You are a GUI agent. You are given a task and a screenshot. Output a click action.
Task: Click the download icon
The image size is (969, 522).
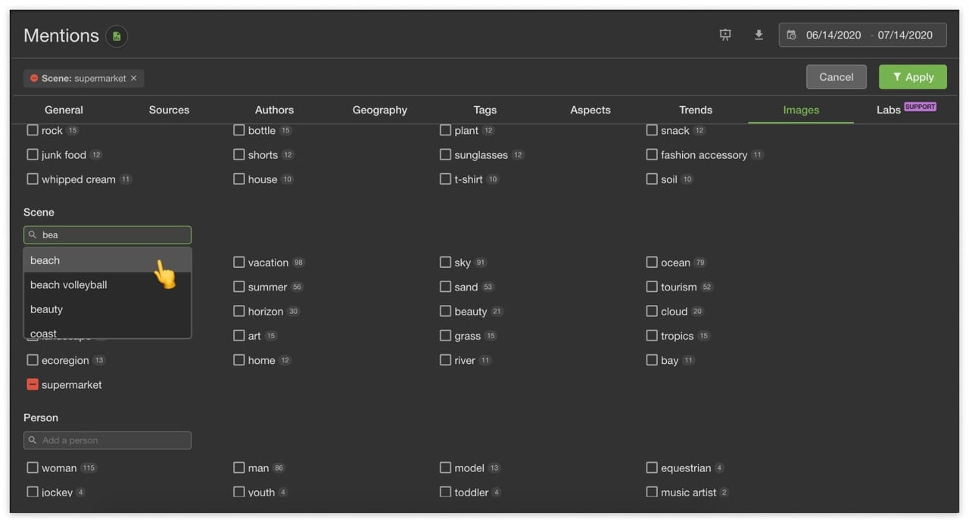pyautogui.click(x=759, y=35)
